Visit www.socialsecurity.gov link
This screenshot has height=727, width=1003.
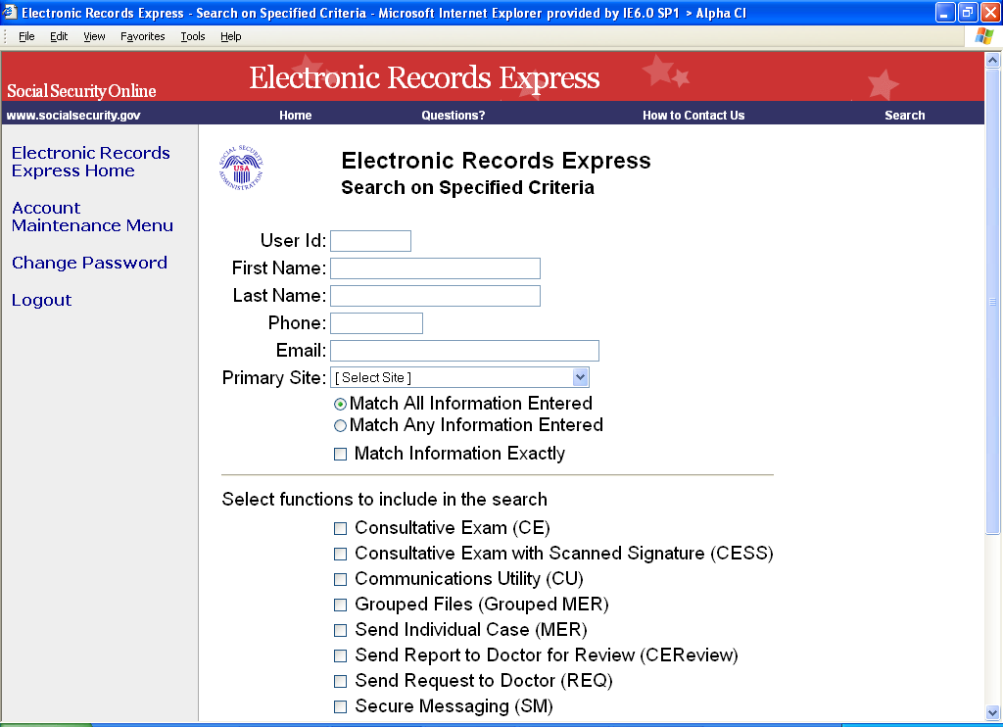(73, 116)
